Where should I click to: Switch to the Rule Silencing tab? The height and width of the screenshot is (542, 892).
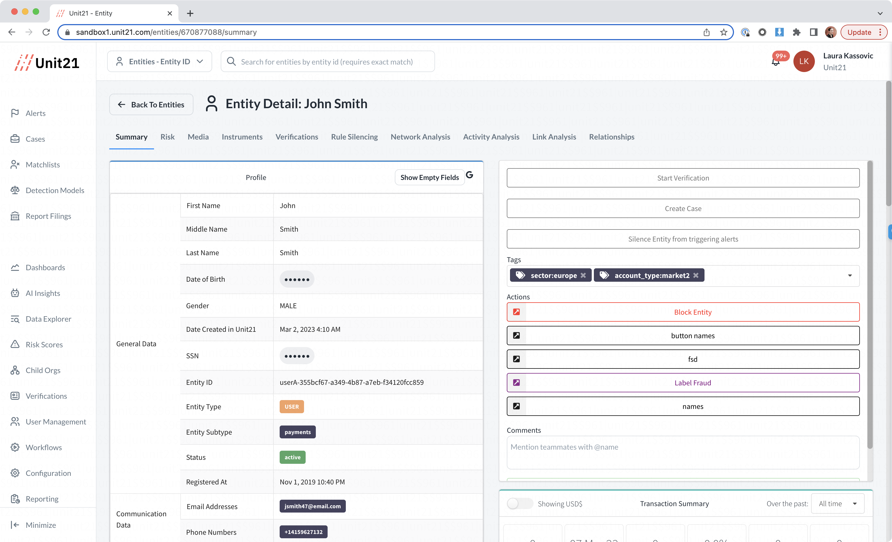[354, 137]
